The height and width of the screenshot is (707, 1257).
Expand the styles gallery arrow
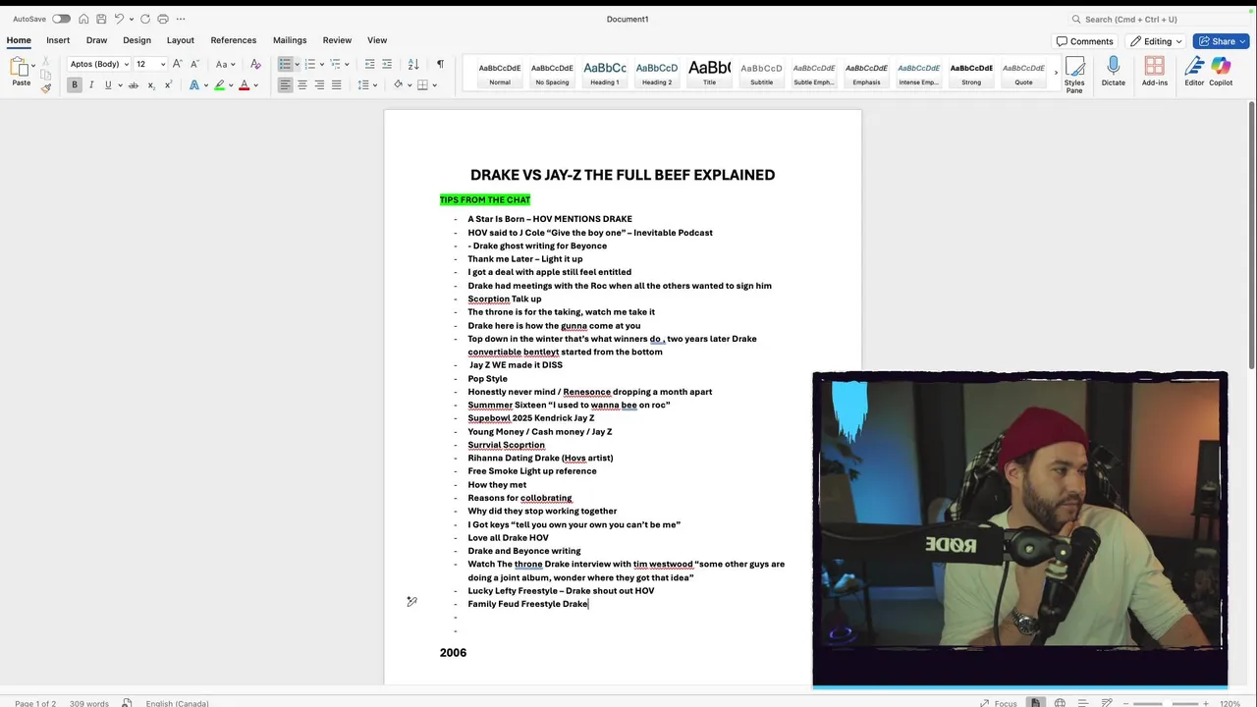(x=1056, y=73)
